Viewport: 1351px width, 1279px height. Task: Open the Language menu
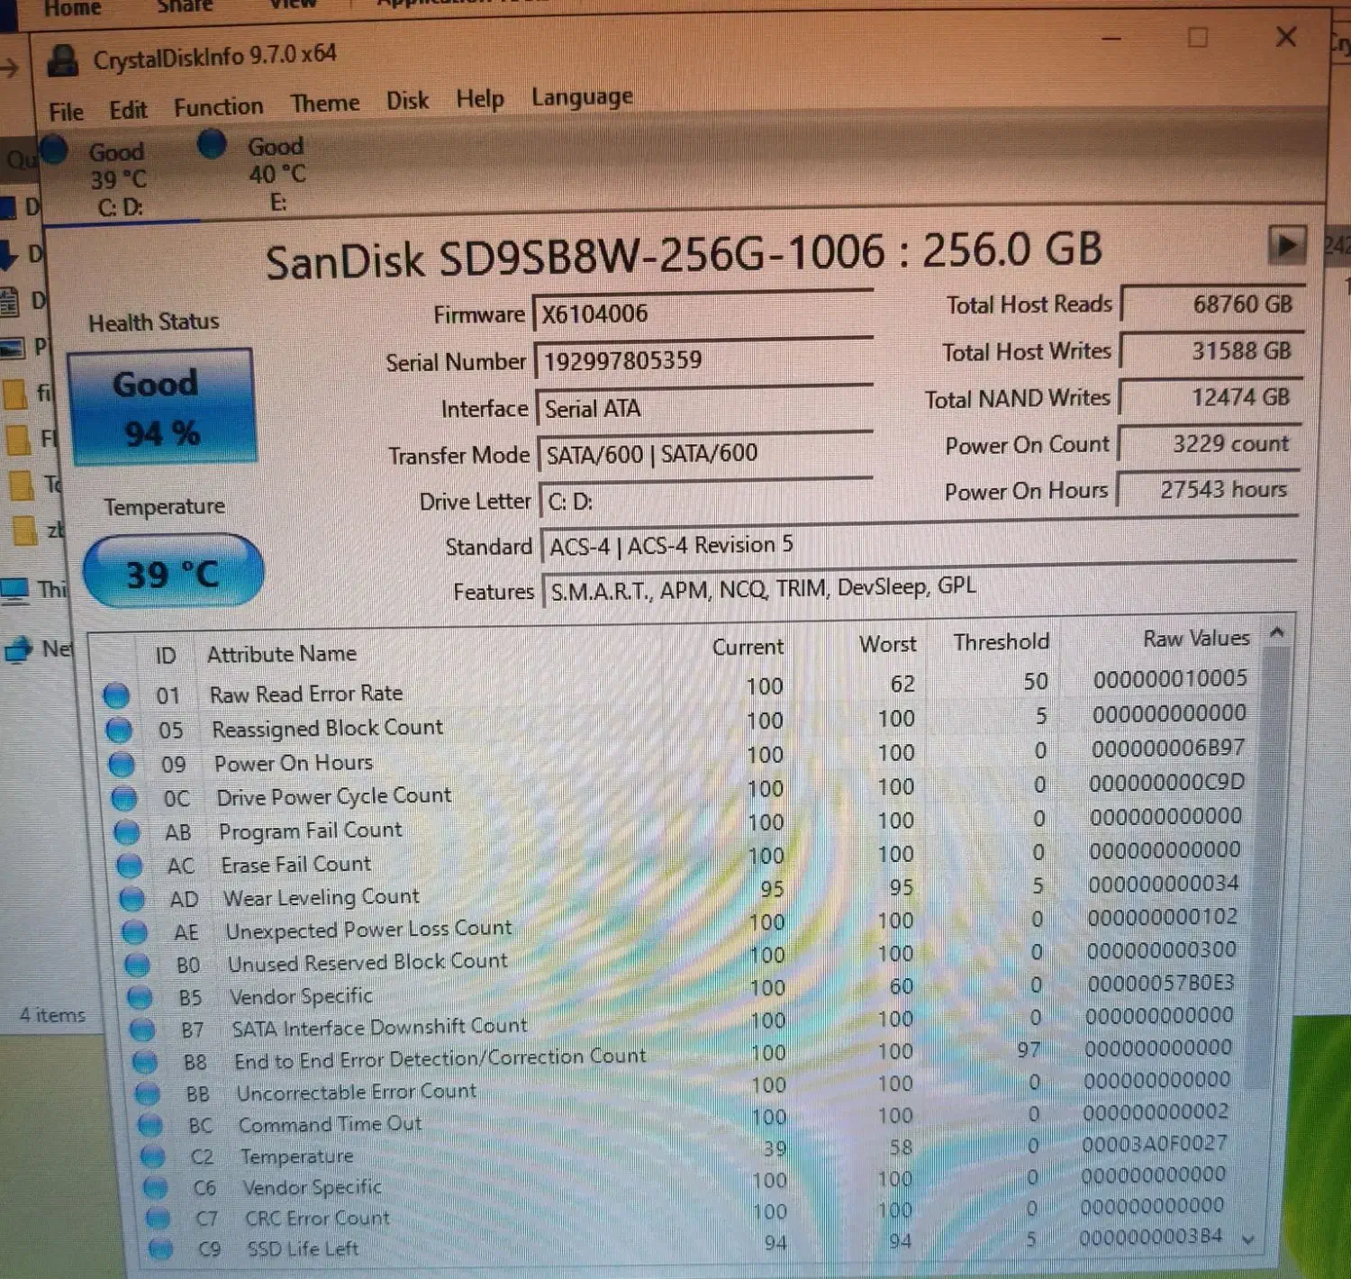pyautogui.click(x=580, y=96)
